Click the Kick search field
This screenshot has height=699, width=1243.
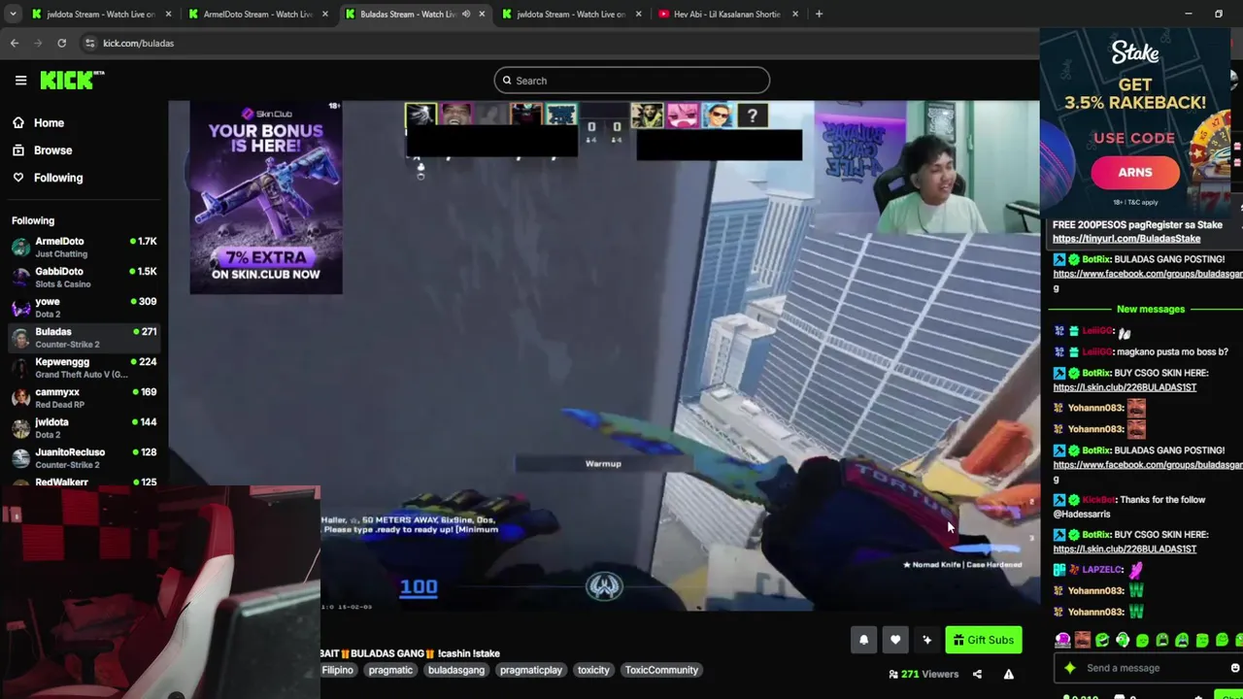point(631,81)
